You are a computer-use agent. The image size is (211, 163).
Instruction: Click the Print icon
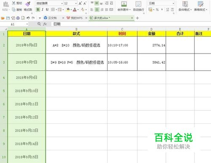point(18,18)
